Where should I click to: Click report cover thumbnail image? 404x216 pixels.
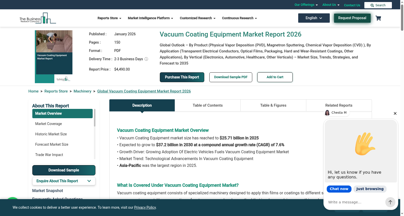[54, 57]
